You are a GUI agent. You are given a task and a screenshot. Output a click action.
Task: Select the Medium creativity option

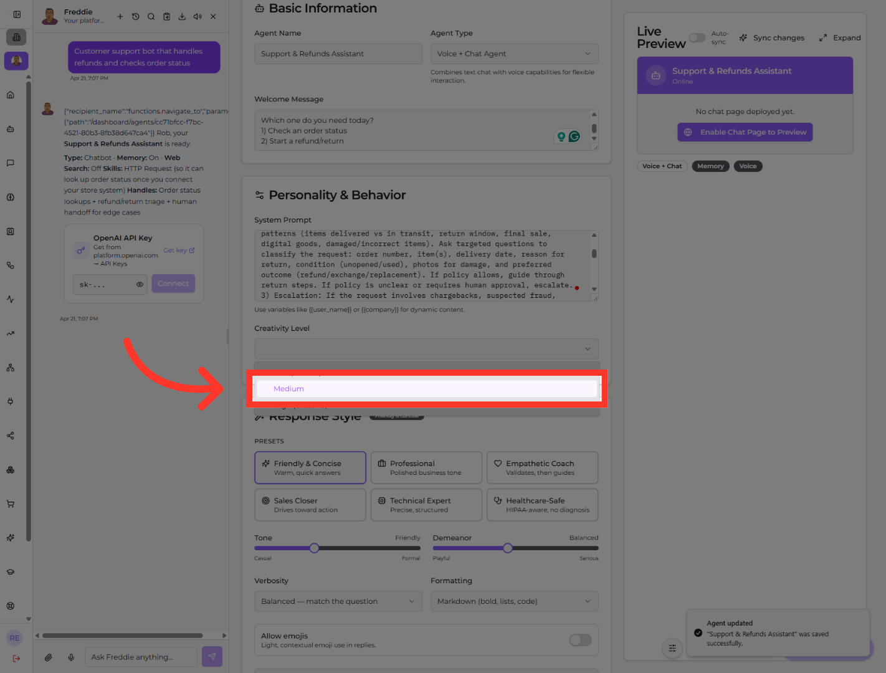tap(427, 389)
